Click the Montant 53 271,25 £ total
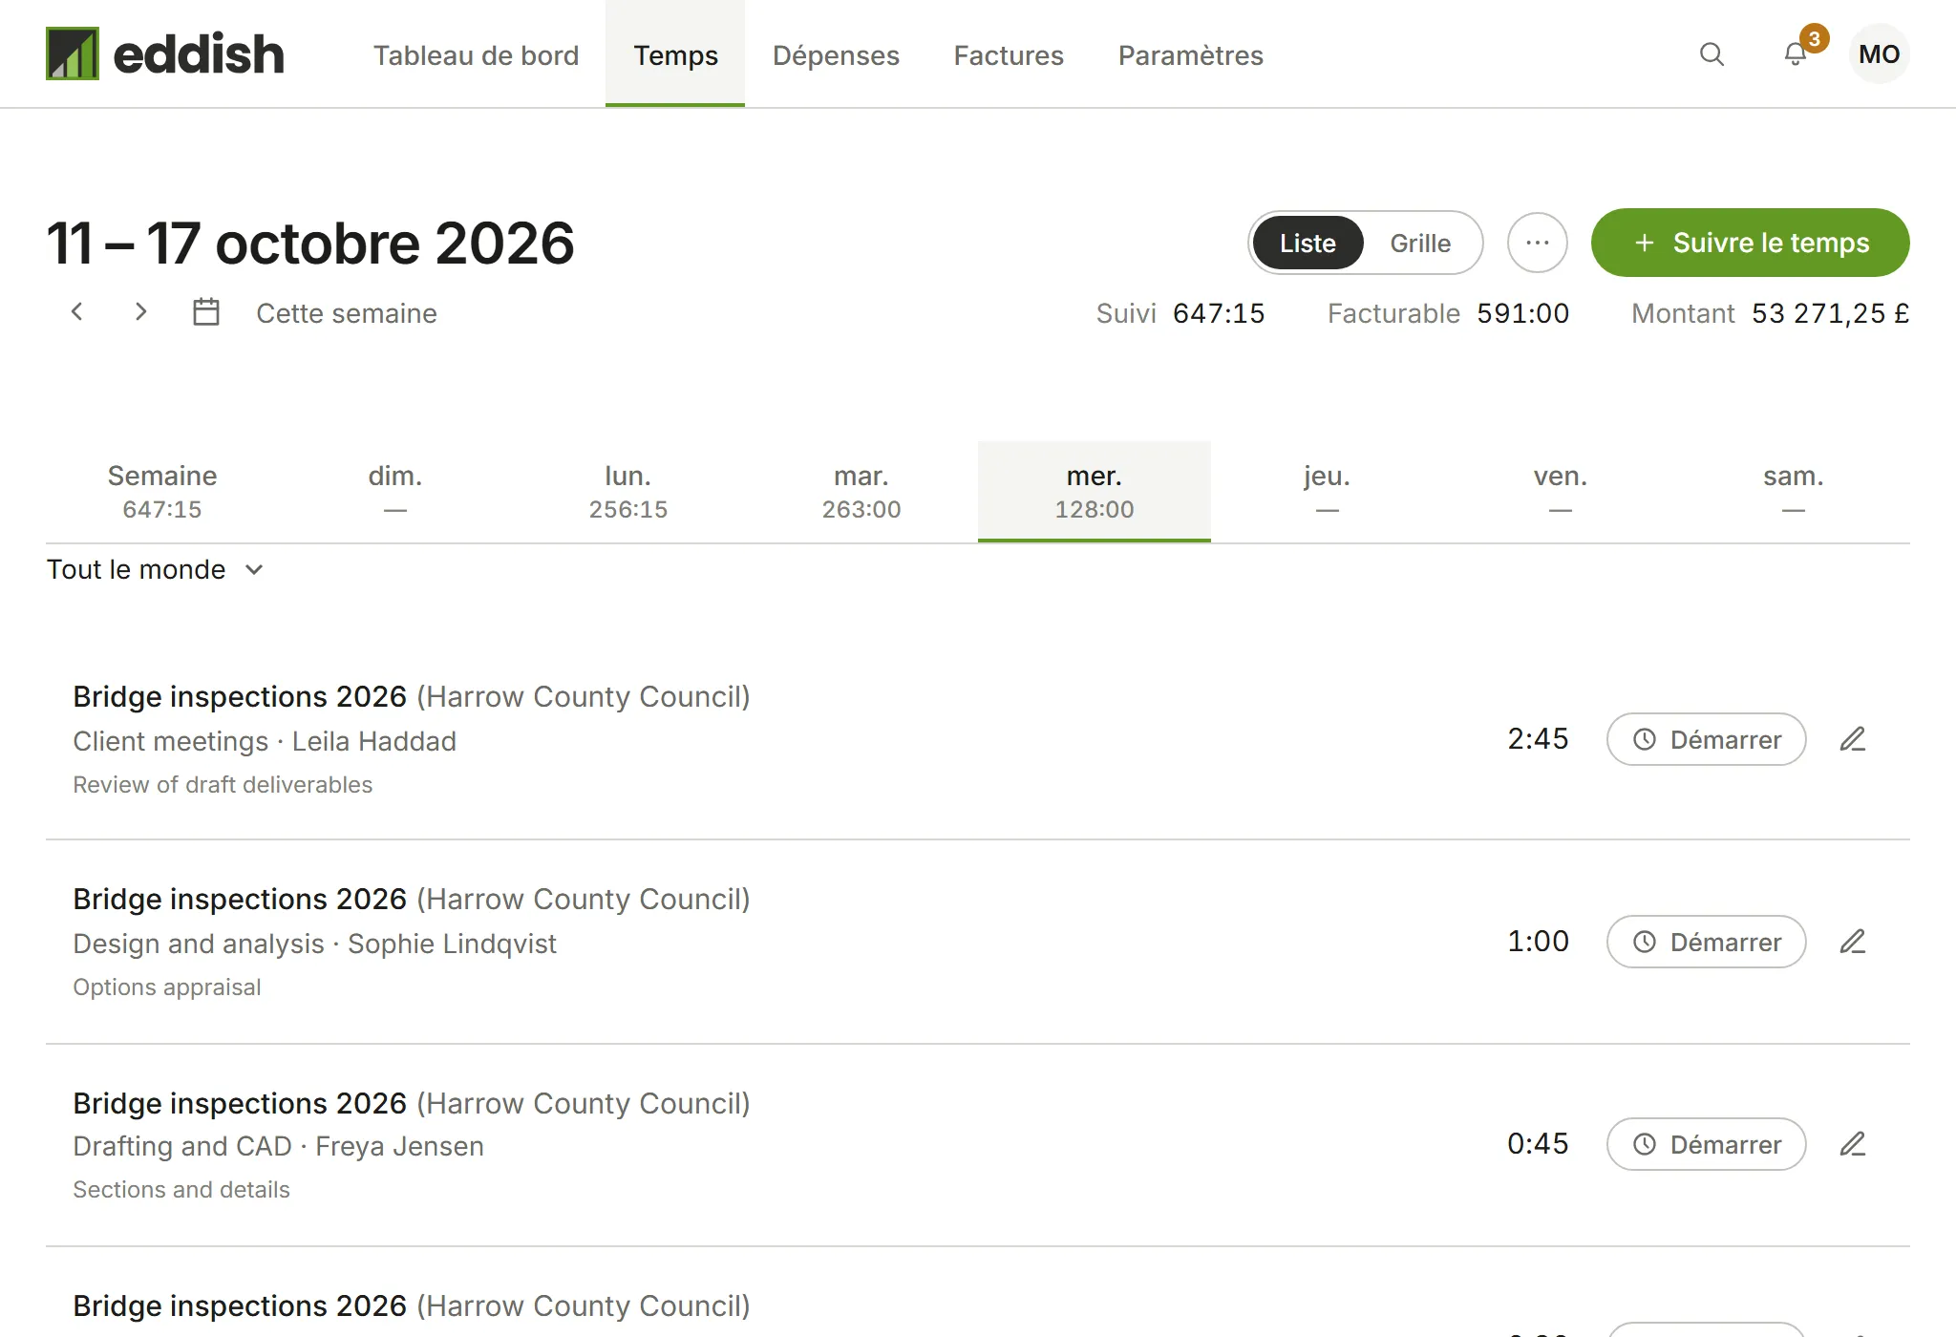This screenshot has width=1956, height=1337. (x=1770, y=313)
